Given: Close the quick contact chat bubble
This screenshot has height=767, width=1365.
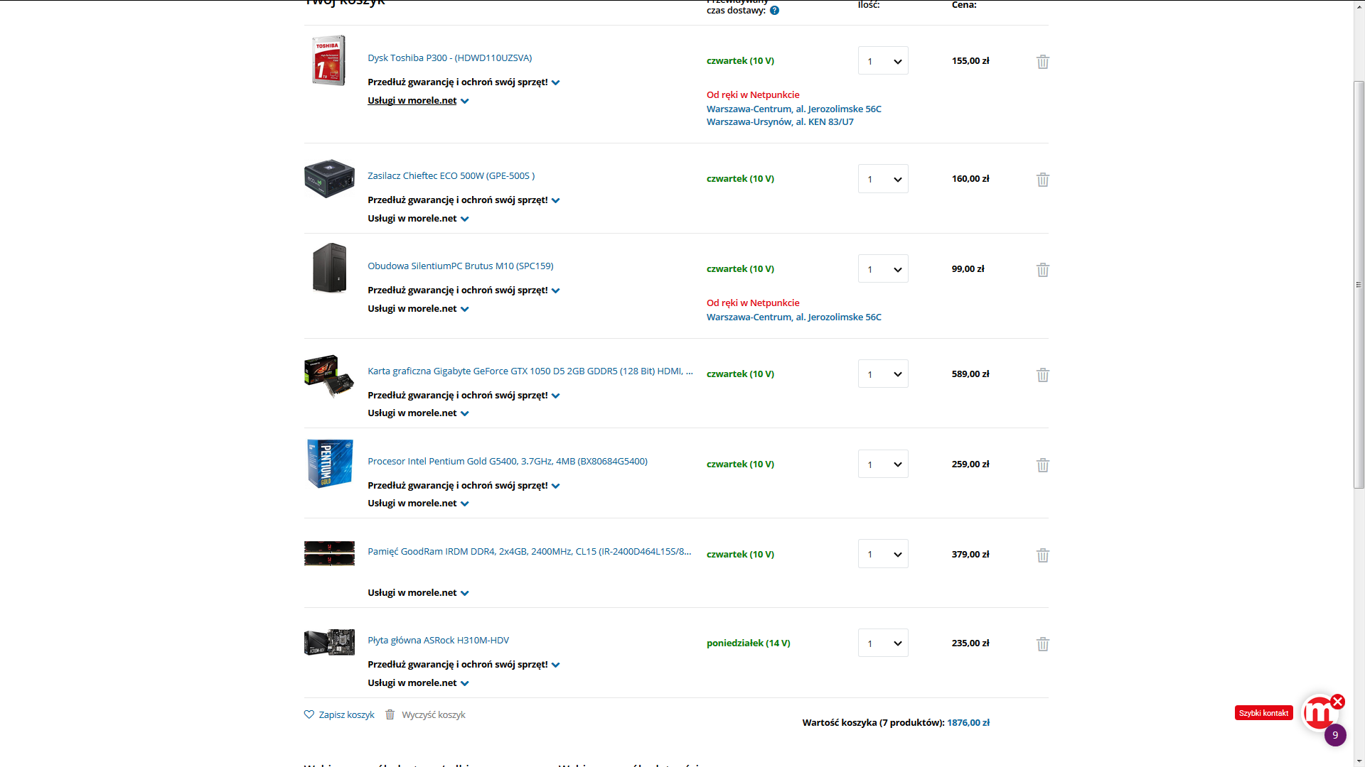Looking at the screenshot, I should point(1337,702).
